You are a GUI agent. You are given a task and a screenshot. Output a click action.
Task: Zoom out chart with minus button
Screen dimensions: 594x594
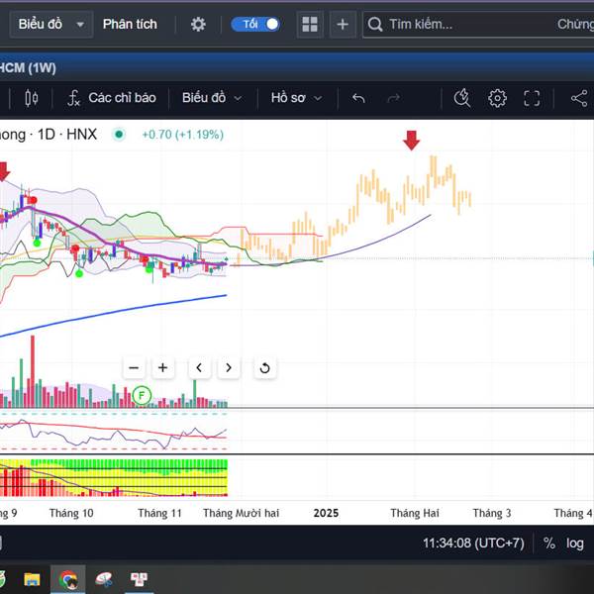[x=134, y=367]
